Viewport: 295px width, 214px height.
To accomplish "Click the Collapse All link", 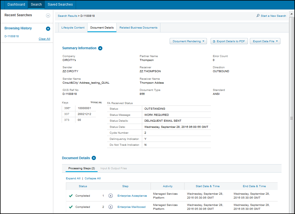I will tap(93, 178).
